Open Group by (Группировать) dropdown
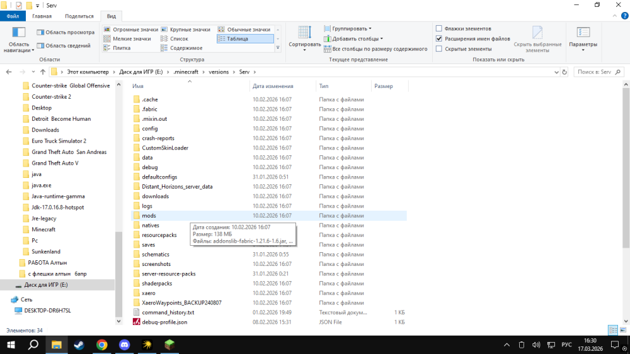Viewport: 630px width, 354px height. click(x=348, y=29)
